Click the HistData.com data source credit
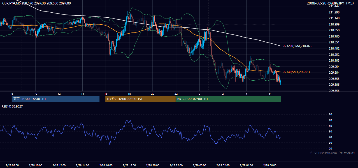Image resolution: width=358 pixels, height=168 pixels. click(x=332, y=153)
